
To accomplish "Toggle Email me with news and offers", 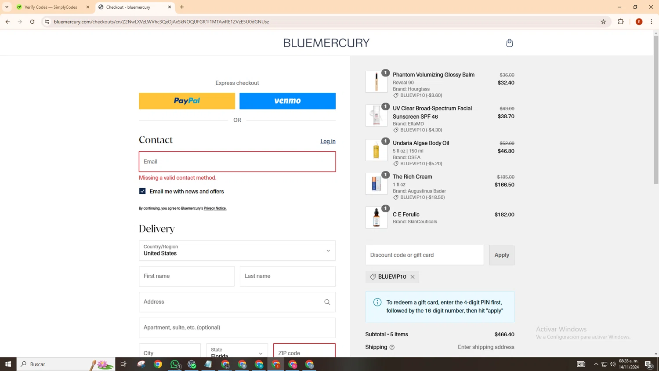I will [142, 191].
